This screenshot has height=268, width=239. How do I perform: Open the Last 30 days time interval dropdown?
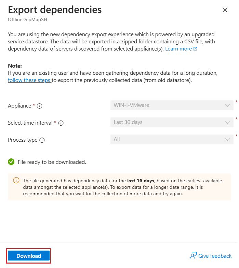click(x=172, y=122)
